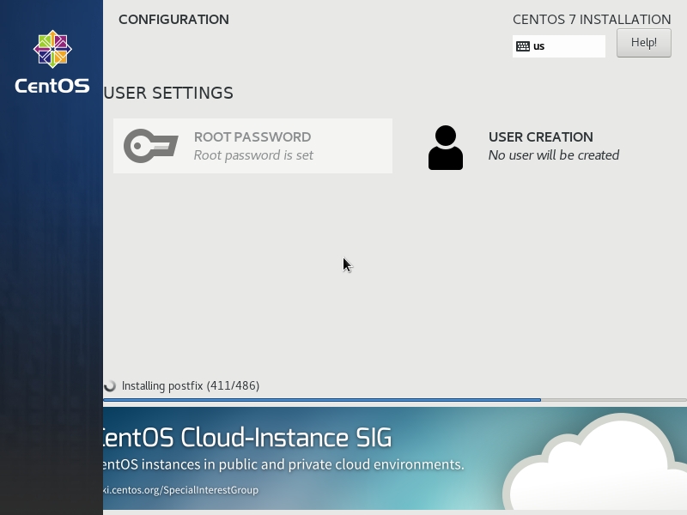
Task: Open the Help! button
Action: point(643,43)
